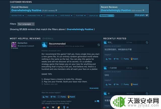
Task: Click thumbs-up icon on the 343.0 hrs review
Action: click(x=105, y=93)
